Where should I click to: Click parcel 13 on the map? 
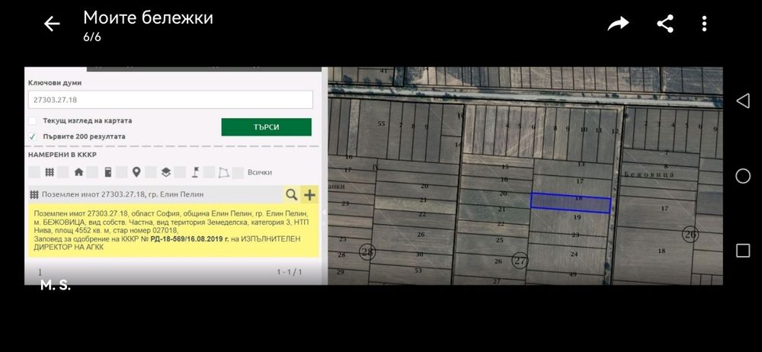point(580,165)
